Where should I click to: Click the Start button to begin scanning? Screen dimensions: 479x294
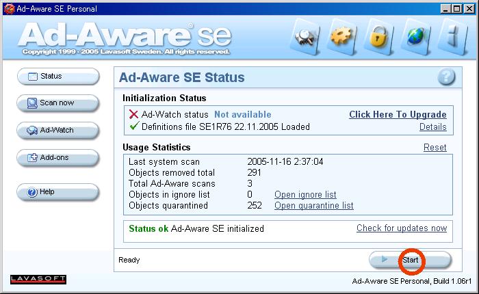tap(410, 260)
